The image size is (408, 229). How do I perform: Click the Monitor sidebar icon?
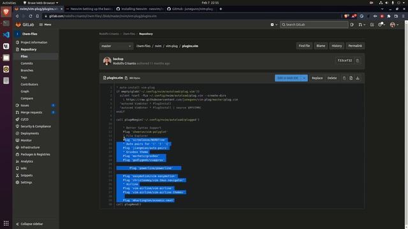pyautogui.click(x=17, y=141)
